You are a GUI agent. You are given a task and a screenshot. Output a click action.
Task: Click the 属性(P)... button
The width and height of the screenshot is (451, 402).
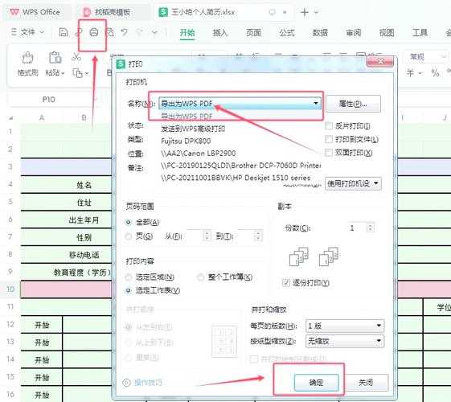(353, 104)
